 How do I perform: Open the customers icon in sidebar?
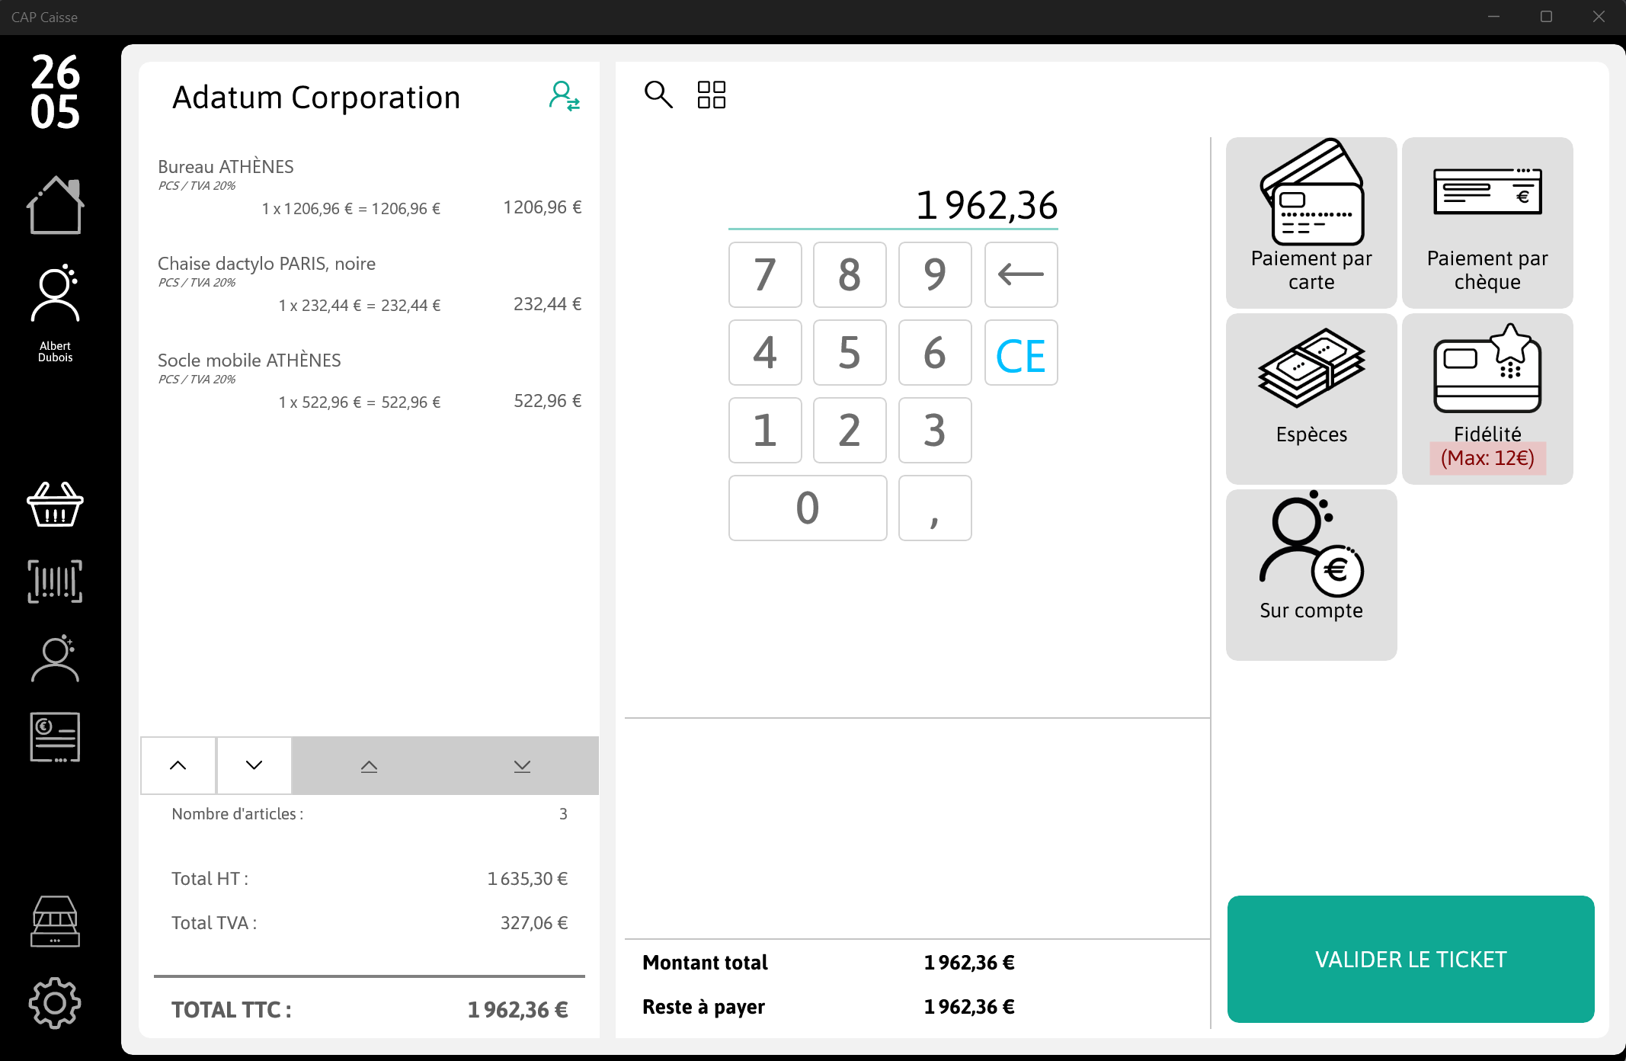[x=55, y=659]
